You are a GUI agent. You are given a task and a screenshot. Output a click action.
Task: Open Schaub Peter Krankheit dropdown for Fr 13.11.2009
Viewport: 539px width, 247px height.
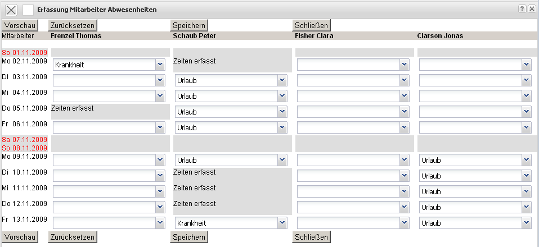pos(282,223)
